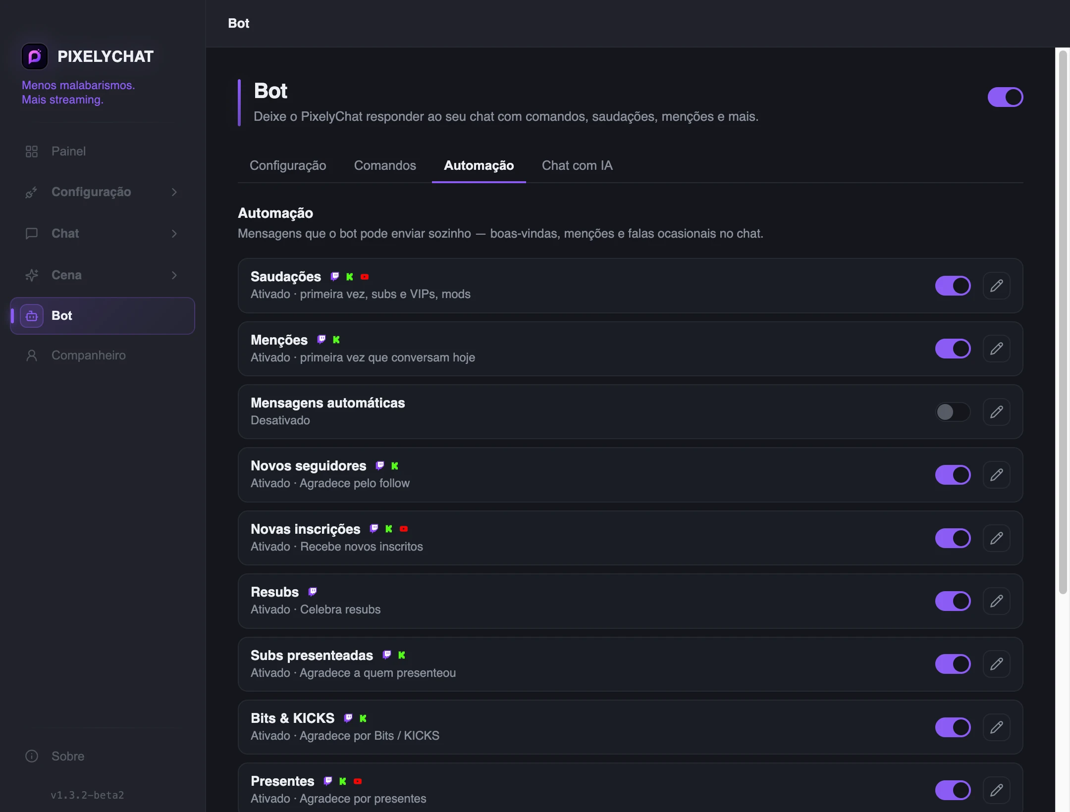Click the YouTube icon next to Saudações
The width and height of the screenshot is (1070, 812).
365,277
